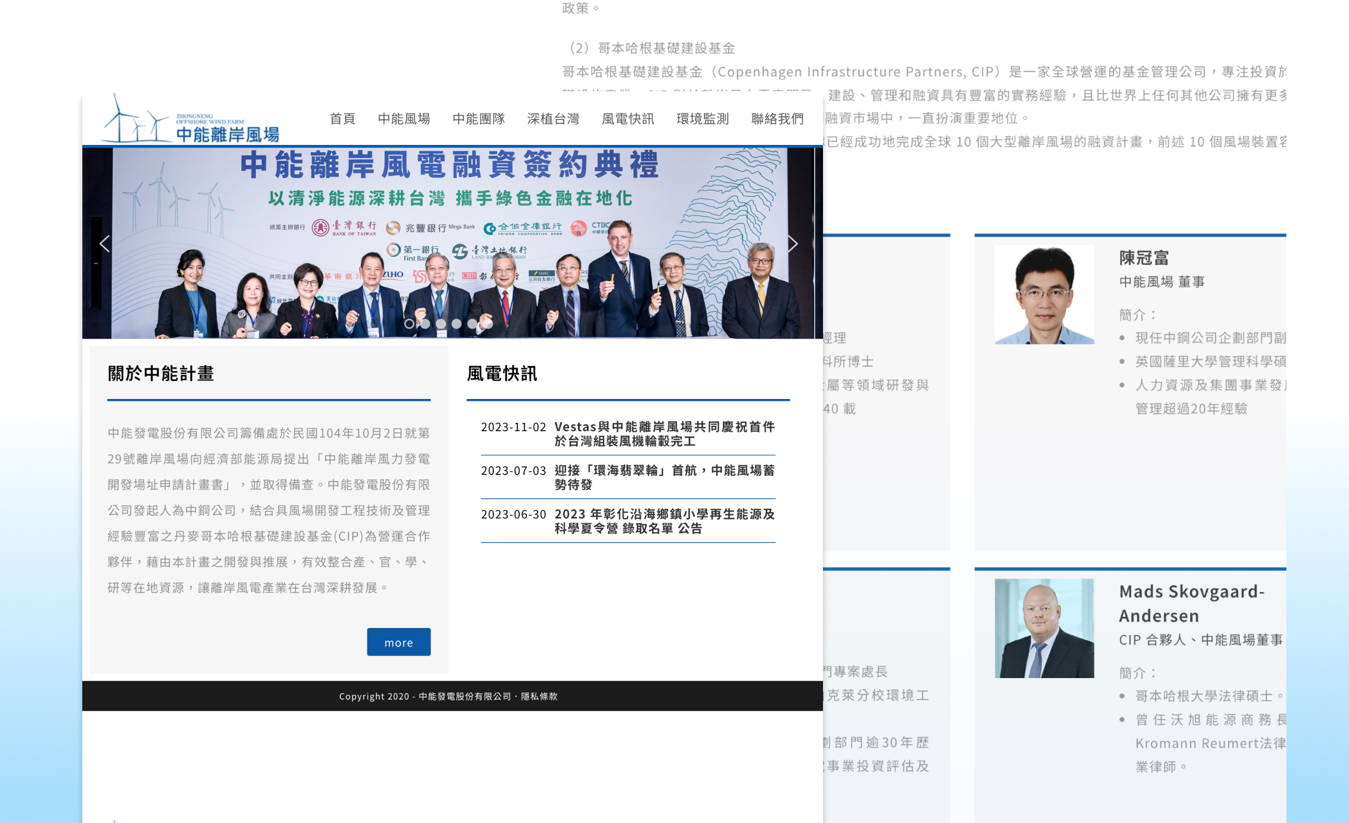Select the second carousel indicator dot
This screenshot has height=823, width=1349.
coord(425,324)
